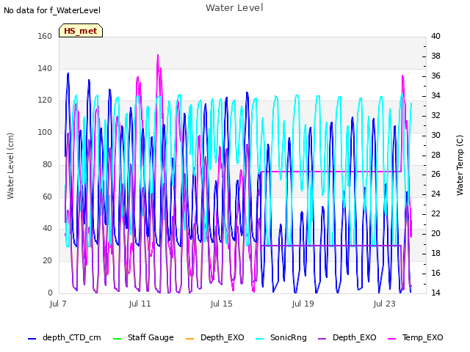The image size is (470, 352).
Task: Toggle Temp_EXO legend entry
Action: point(416,337)
